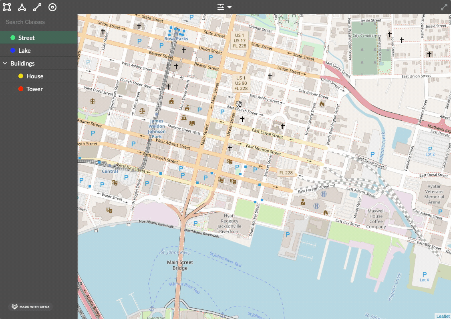Screen dimensions: 451x319
Task: Select the circle point tool
Action: [x=52, y=7]
